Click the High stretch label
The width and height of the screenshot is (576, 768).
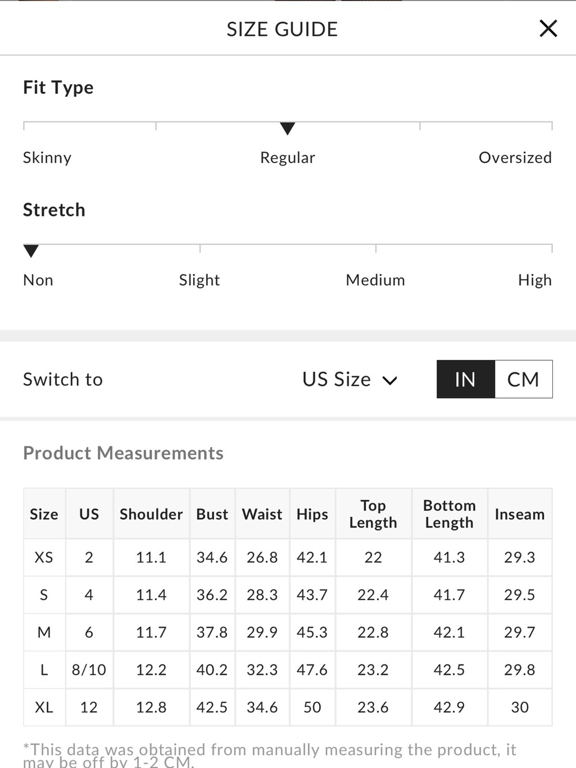point(535,280)
